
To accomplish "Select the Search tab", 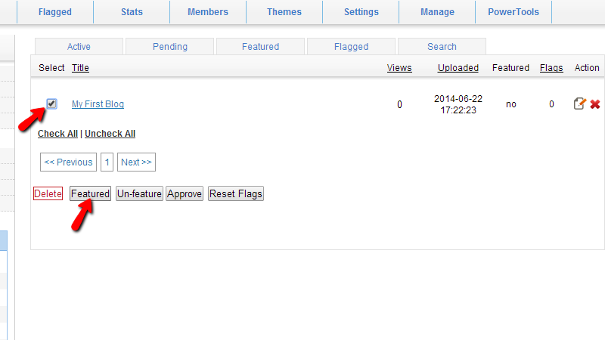I will [x=442, y=47].
